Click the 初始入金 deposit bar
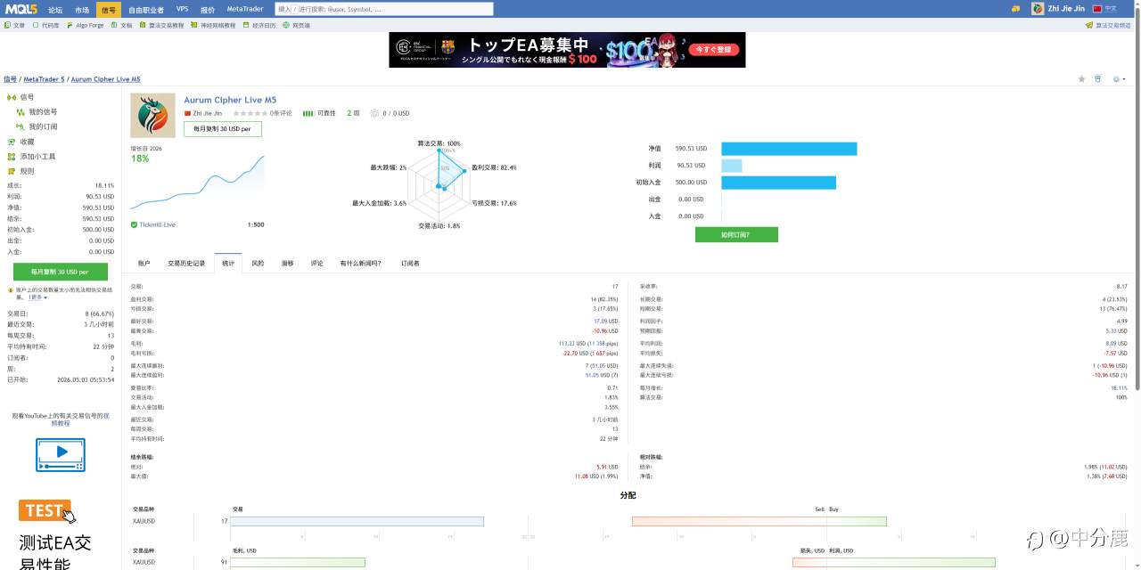 click(778, 183)
